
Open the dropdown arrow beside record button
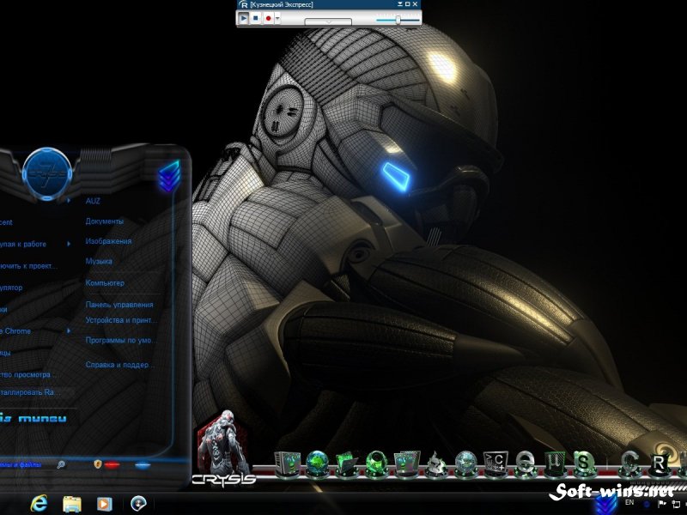coord(277,18)
